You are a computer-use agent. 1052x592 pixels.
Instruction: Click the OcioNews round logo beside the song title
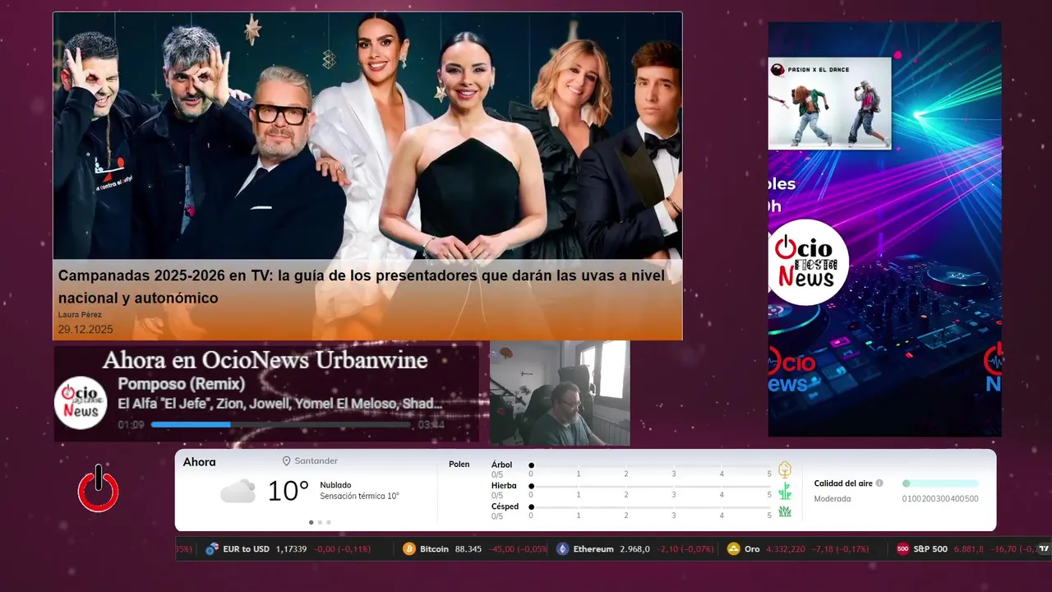point(81,402)
